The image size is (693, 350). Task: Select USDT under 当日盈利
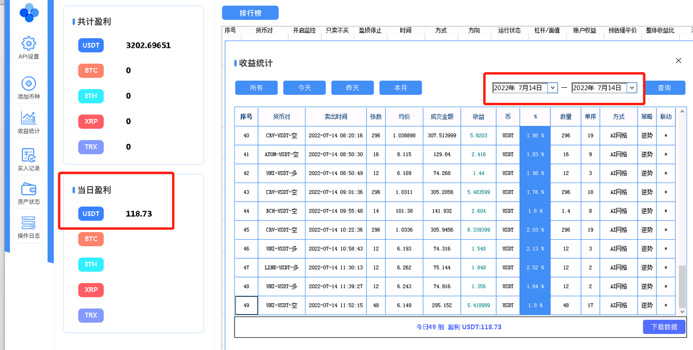pos(91,214)
